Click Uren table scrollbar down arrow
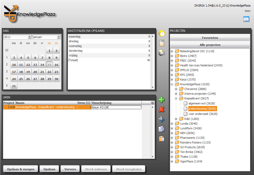 153,157
